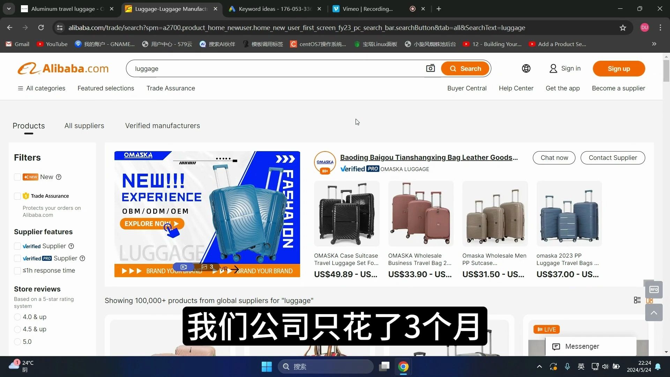Screen dimensions: 670x377
Task: Switch to All Suppliers tab
Action: [x=84, y=126]
